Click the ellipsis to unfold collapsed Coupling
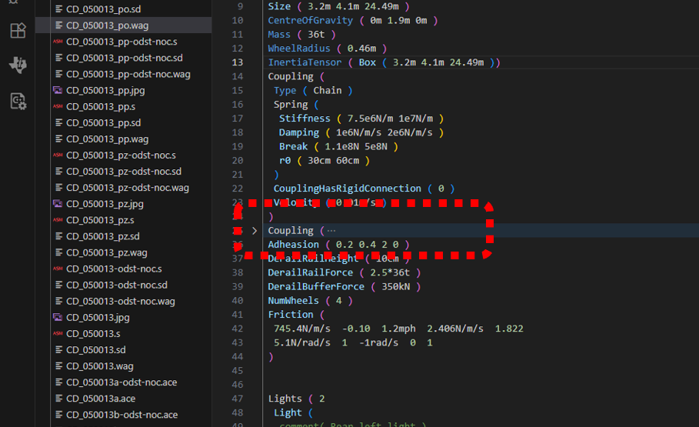This screenshot has height=427, width=699. (x=331, y=231)
